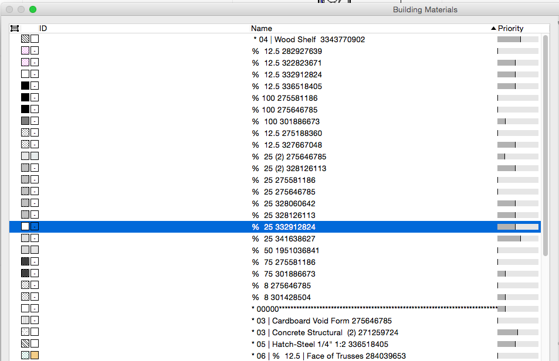Select '* 03 | Concrete Structural (2) 271259724'
Image resolution: width=559 pixels, height=361 pixels.
click(x=275, y=332)
